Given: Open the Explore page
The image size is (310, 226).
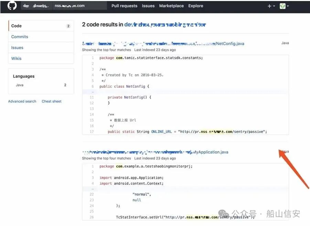Looking at the screenshot, I should [x=196, y=6].
